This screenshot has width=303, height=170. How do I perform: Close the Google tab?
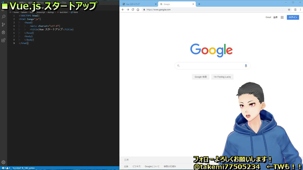pyautogui.click(x=193, y=4)
